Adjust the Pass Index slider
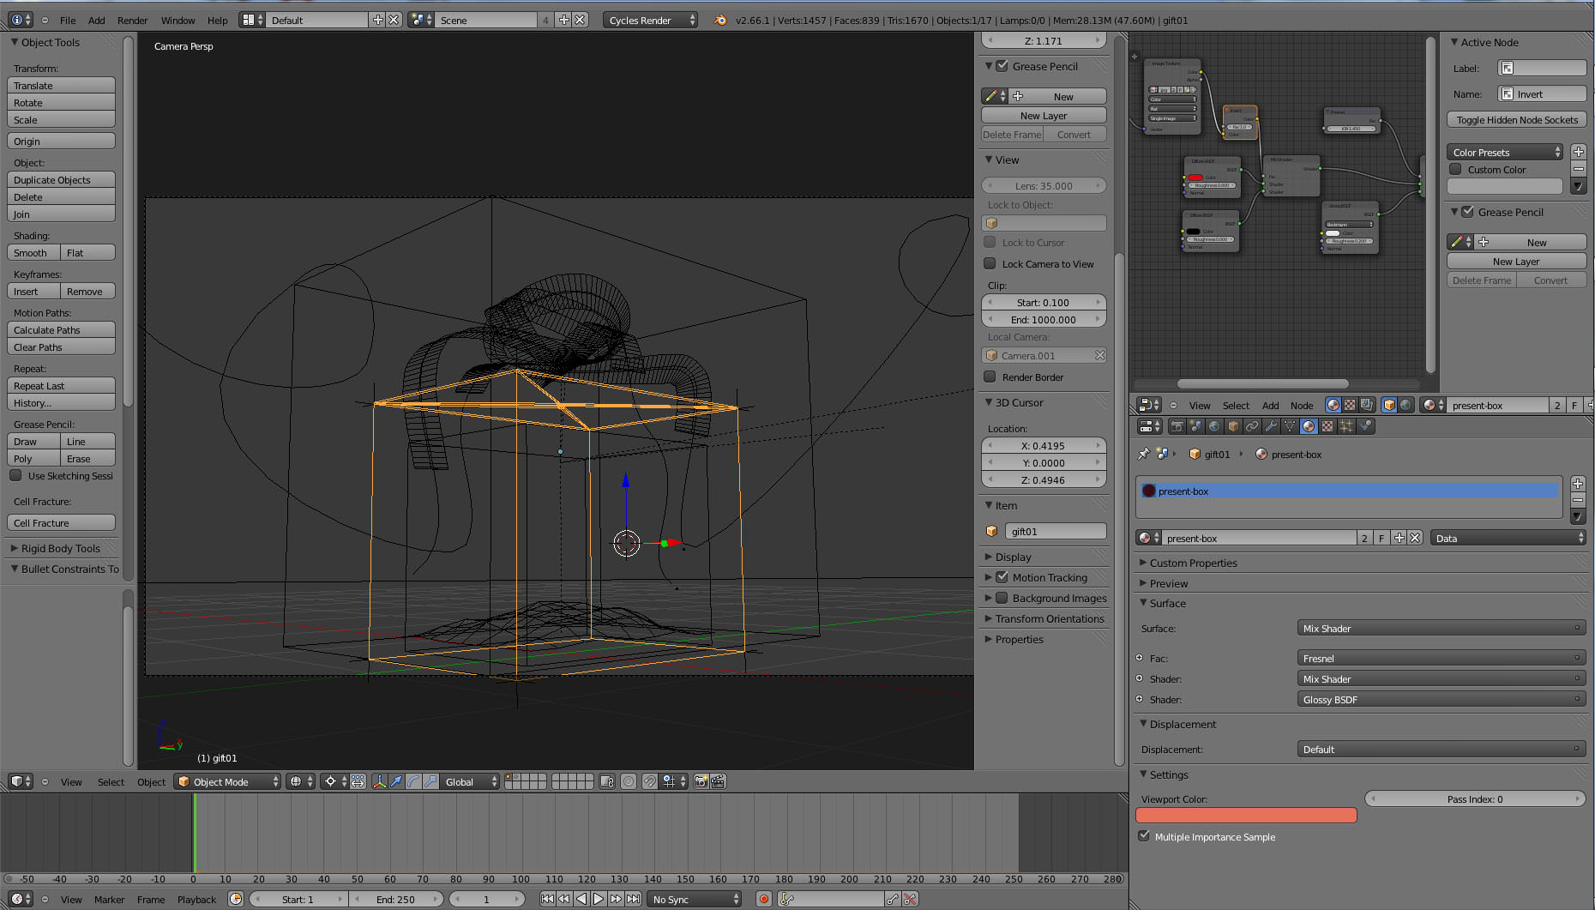The height and width of the screenshot is (910, 1595). [1475, 799]
